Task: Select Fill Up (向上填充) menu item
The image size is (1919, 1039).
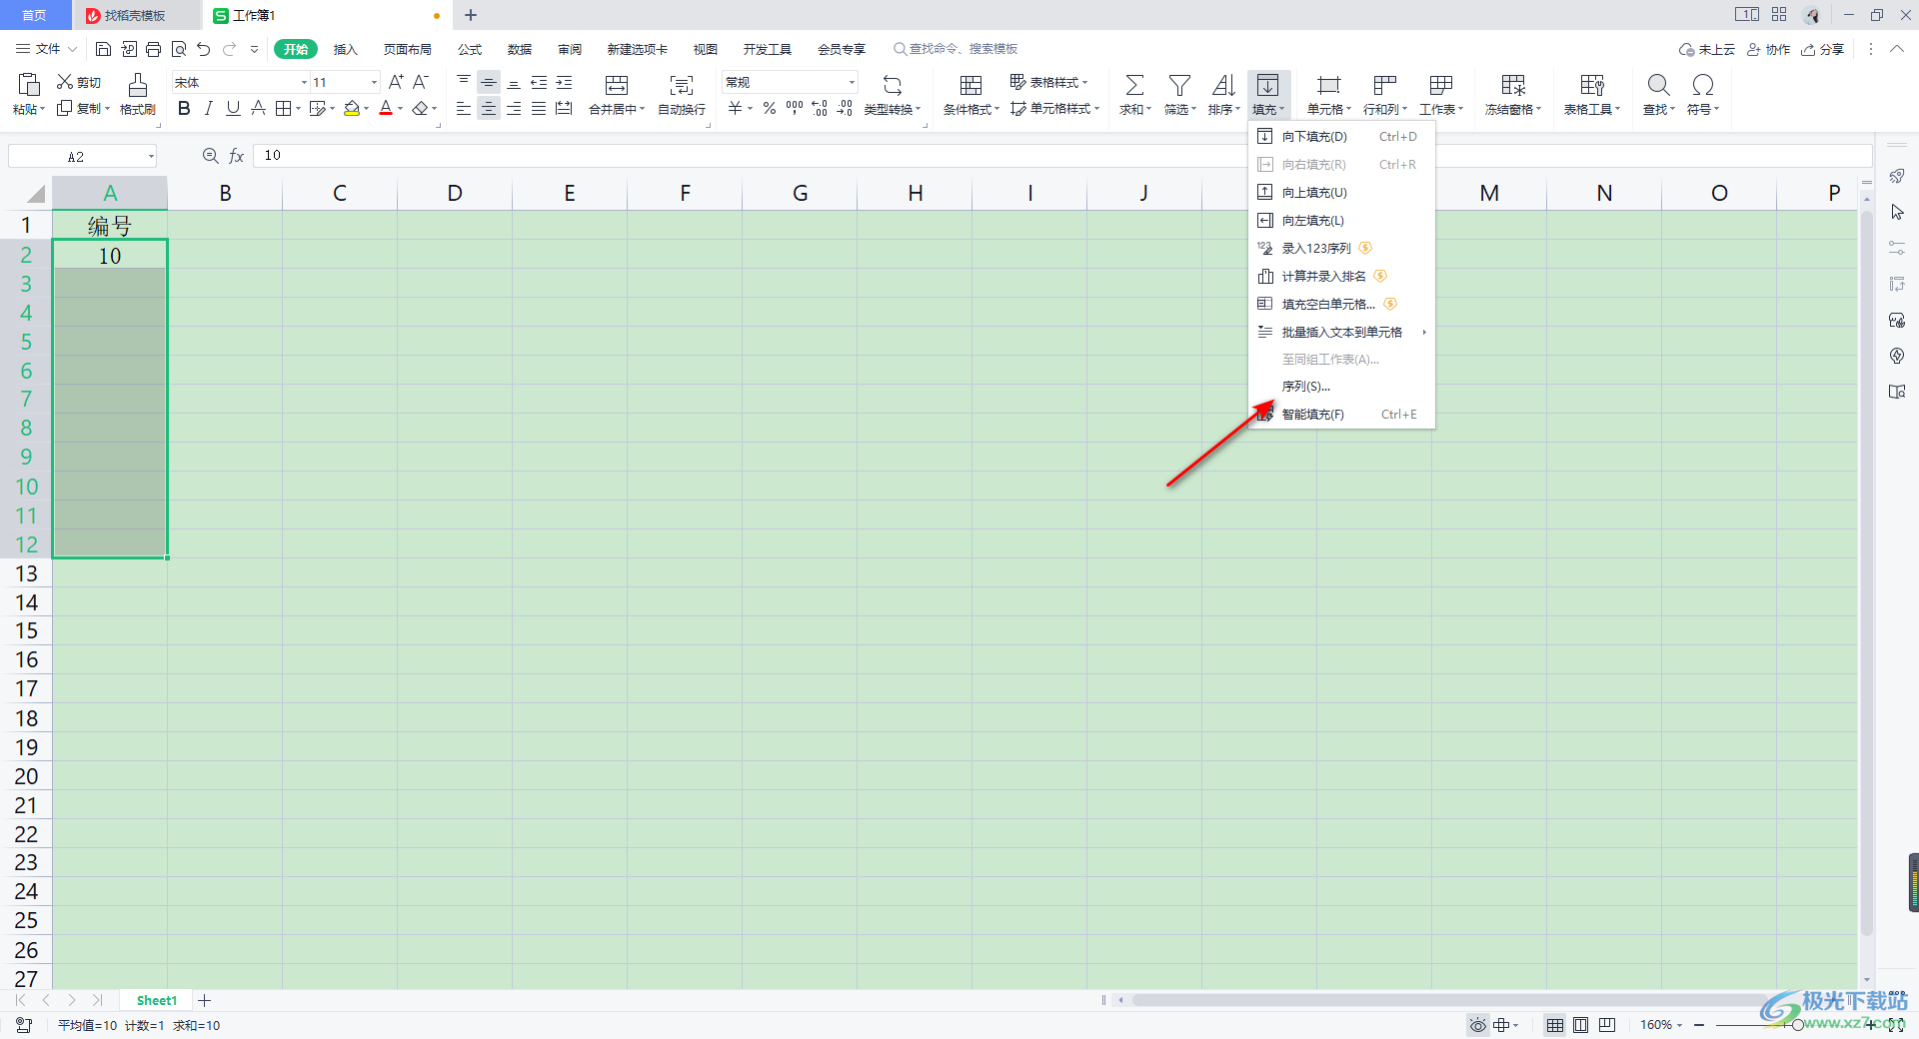Action: 1341,192
